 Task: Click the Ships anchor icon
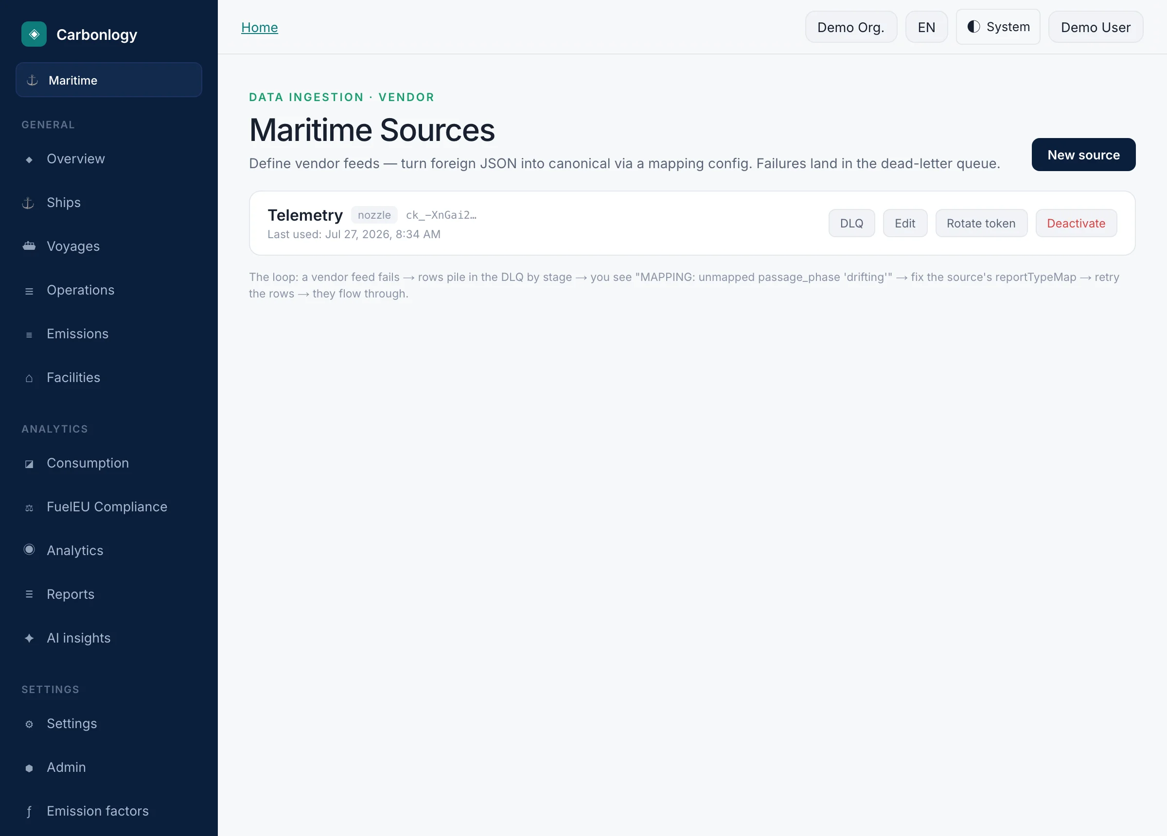point(29,203)
